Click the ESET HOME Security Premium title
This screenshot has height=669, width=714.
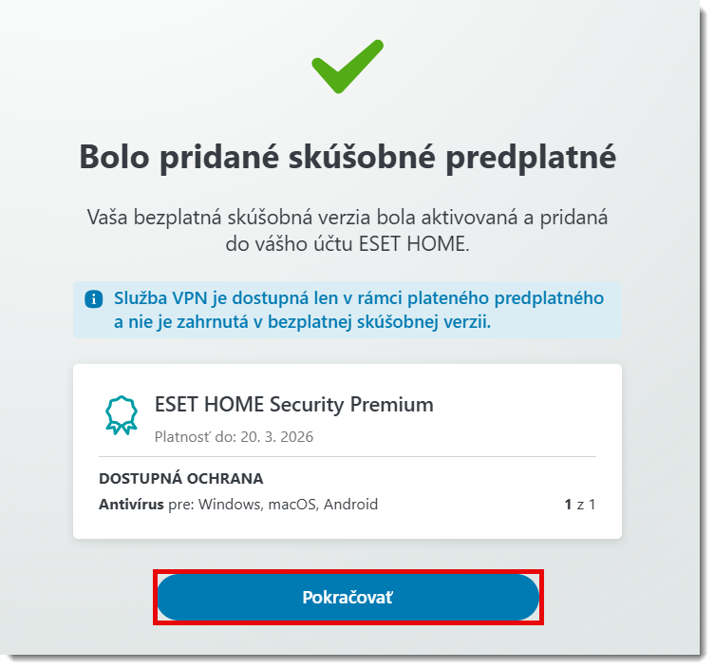coord(293,404)
